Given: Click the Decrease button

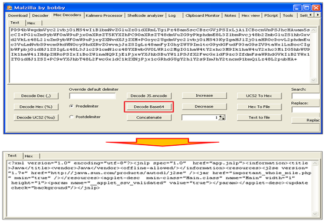Looking at the screenshot, I should click(204, 106).
